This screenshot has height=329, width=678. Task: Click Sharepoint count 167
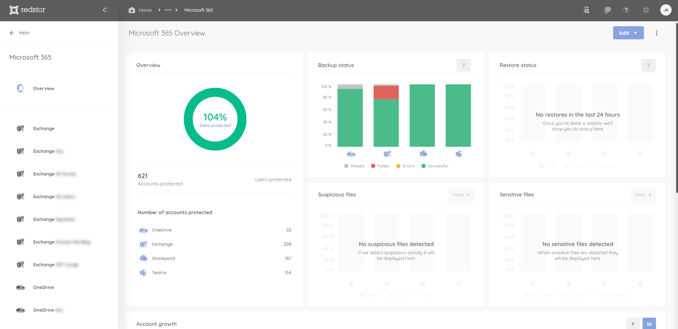click(x=288, y=258)
